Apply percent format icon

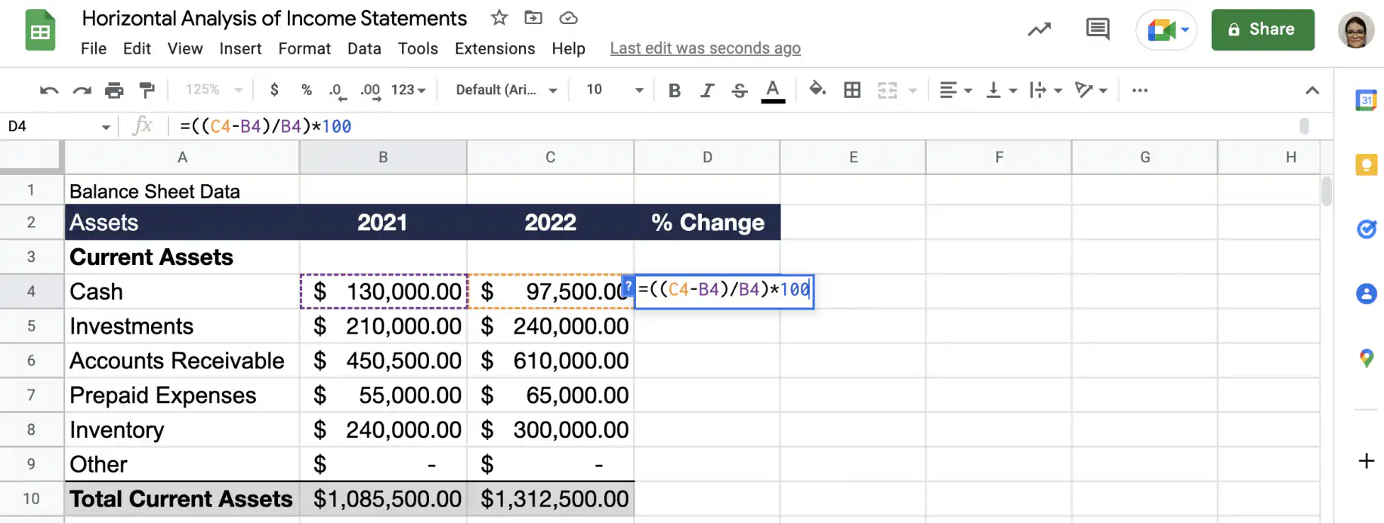(x=306, y=90)
